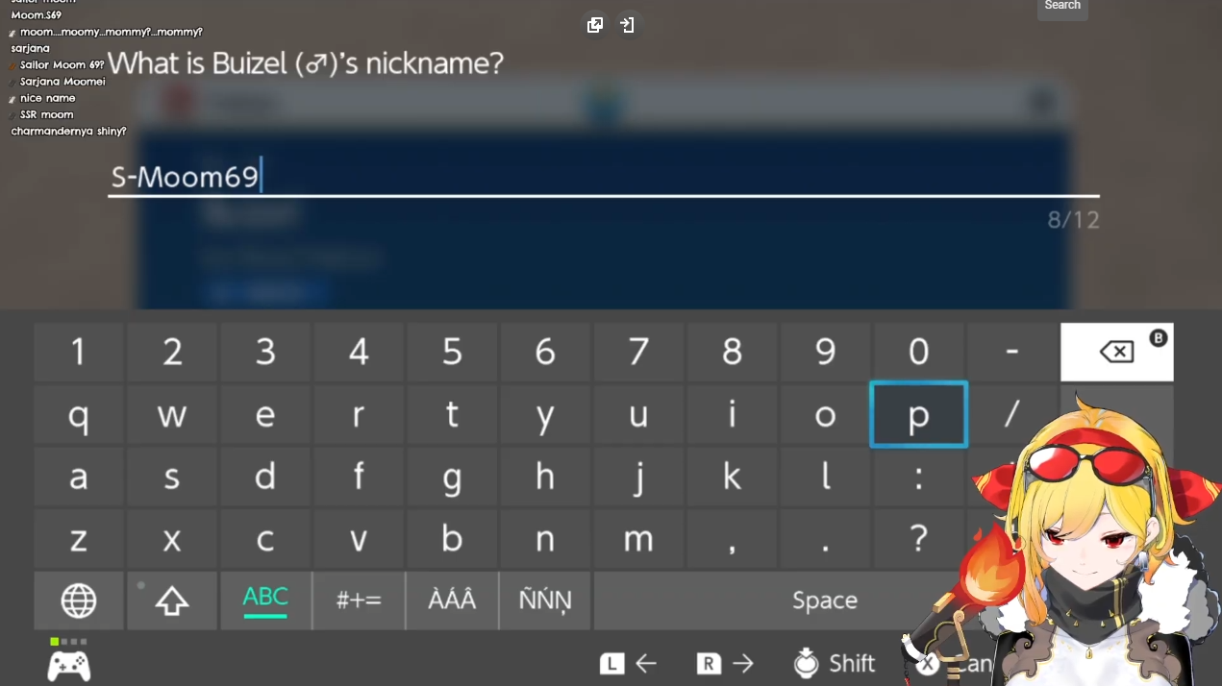Tap the Shift stick hint

[x=835, y=663]
